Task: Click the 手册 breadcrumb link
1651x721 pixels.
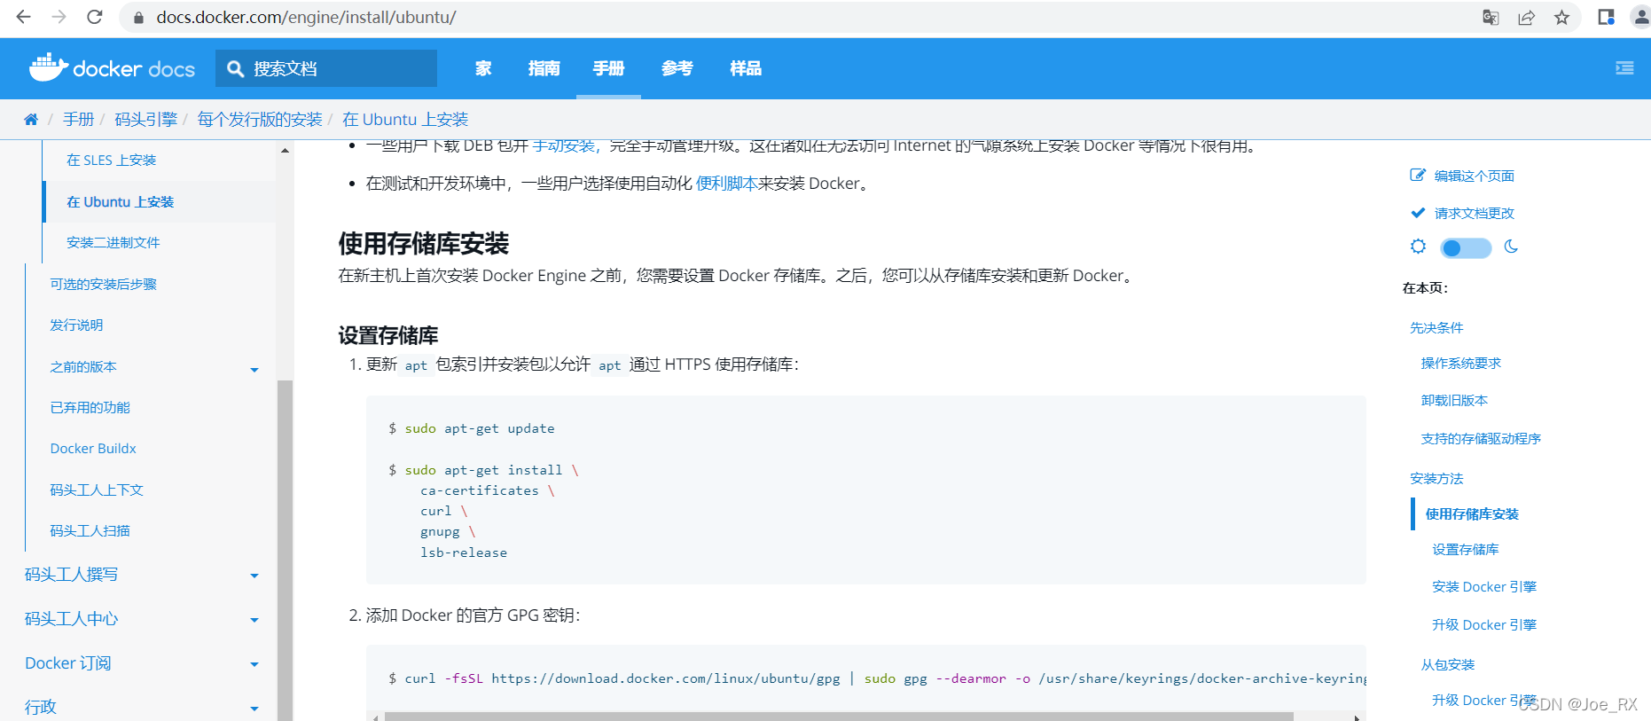Action: pyautogui.click(x=78, y=119)
